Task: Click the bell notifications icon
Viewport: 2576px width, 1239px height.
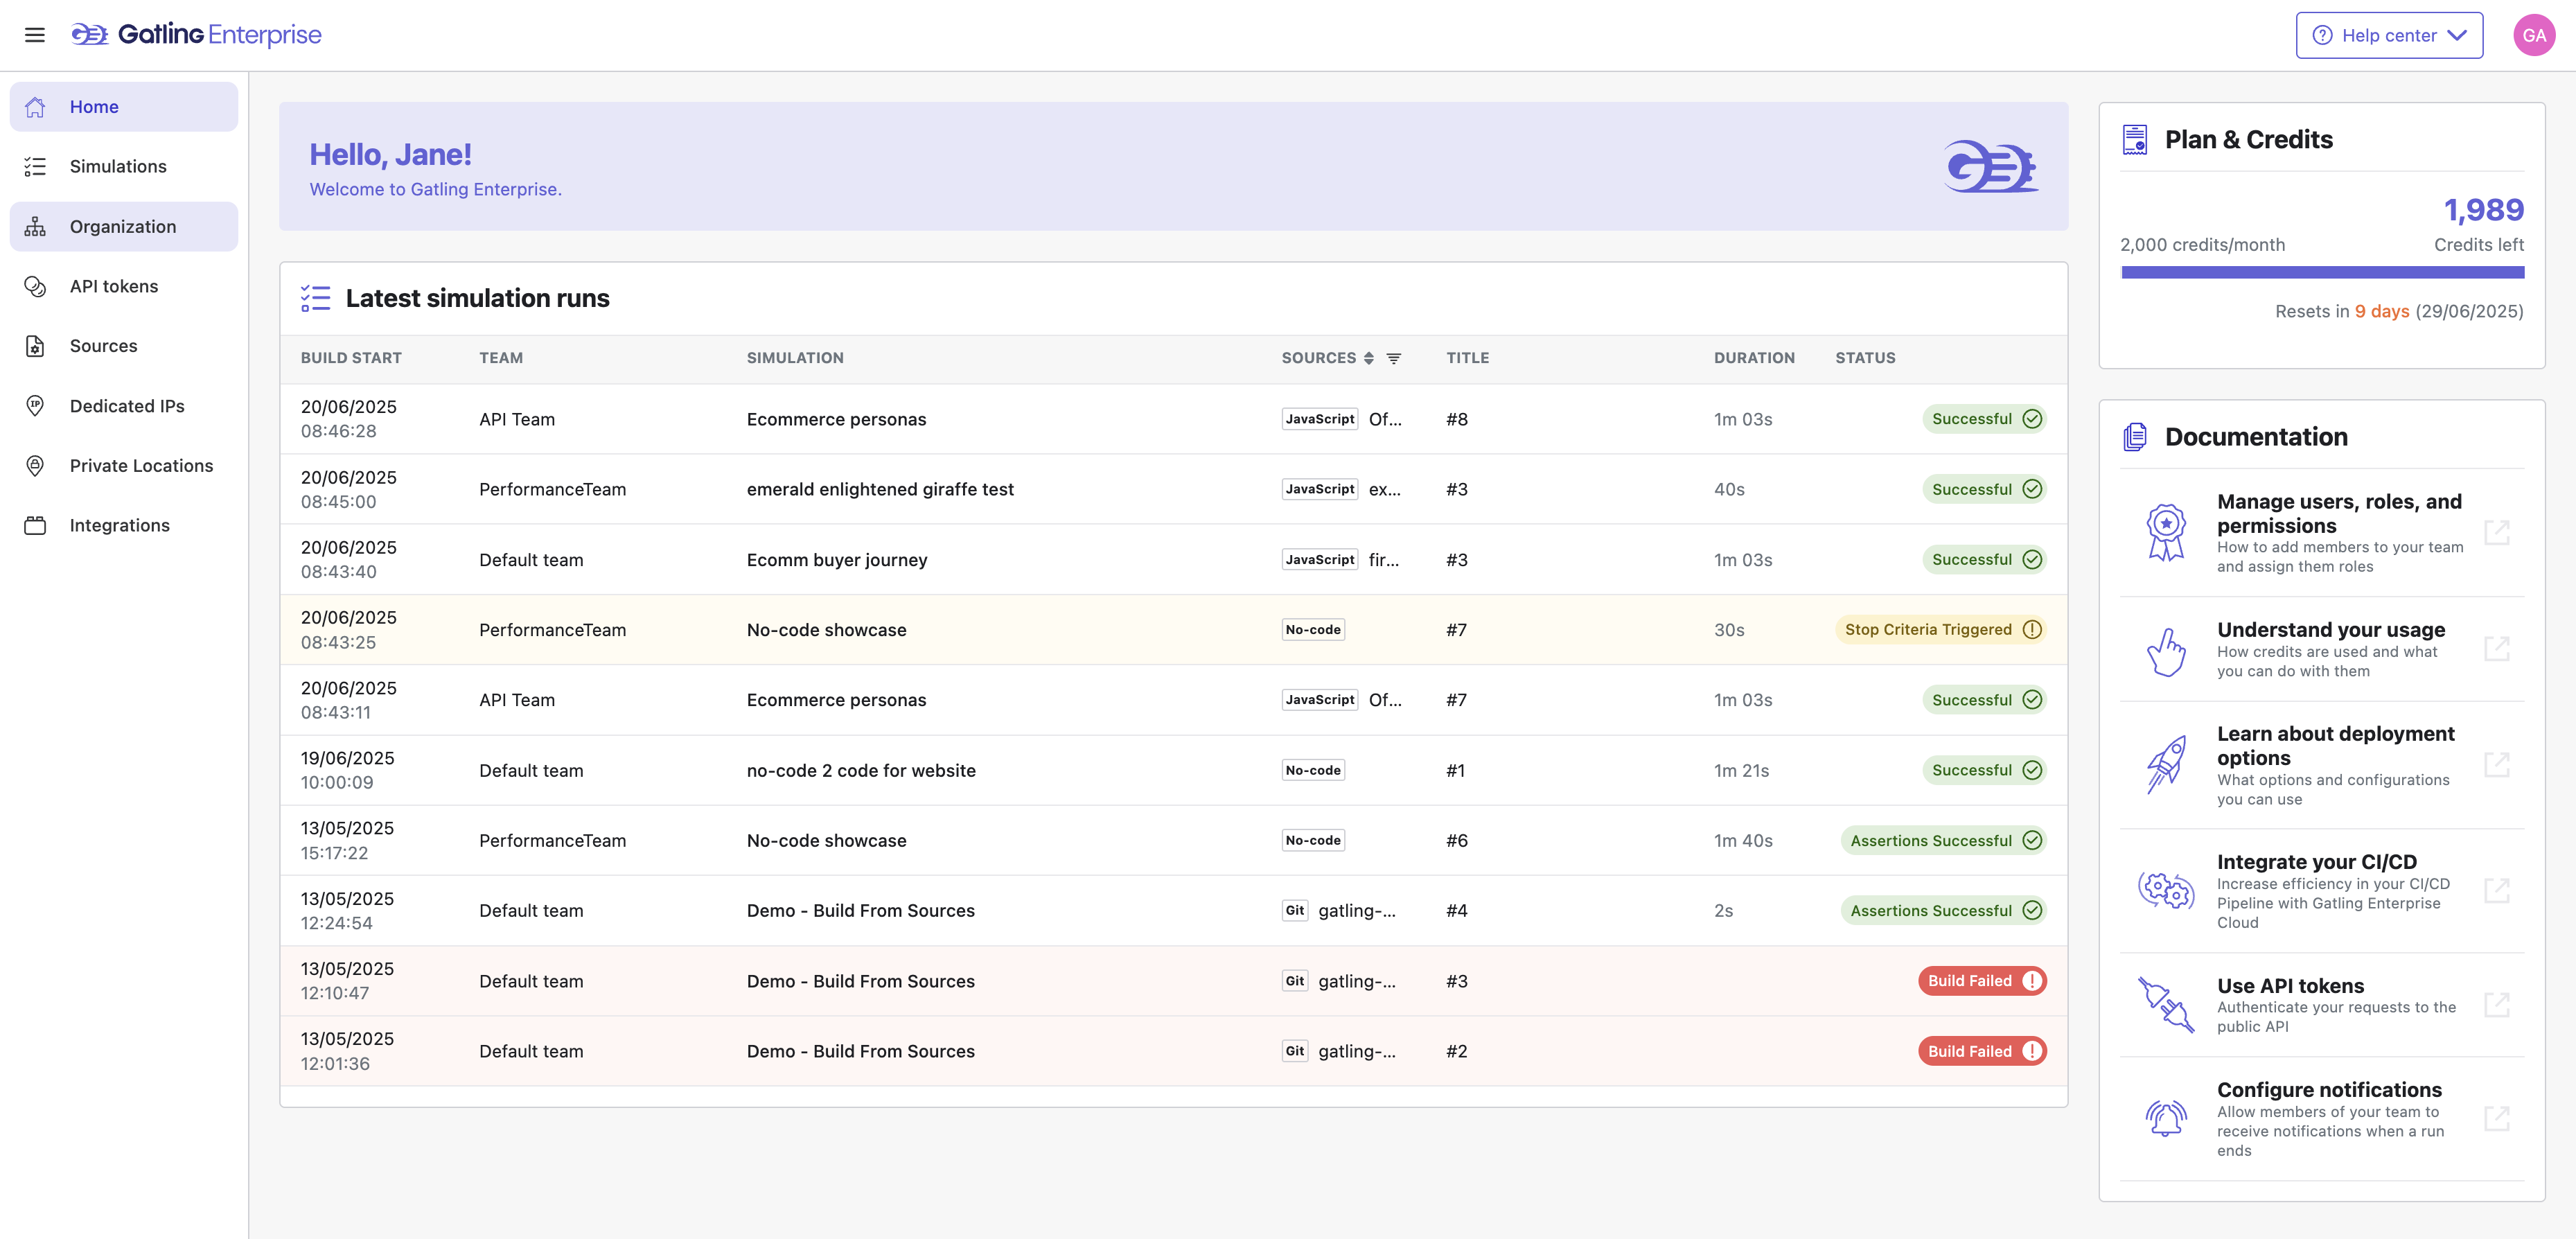Action: (2166, 1118)
